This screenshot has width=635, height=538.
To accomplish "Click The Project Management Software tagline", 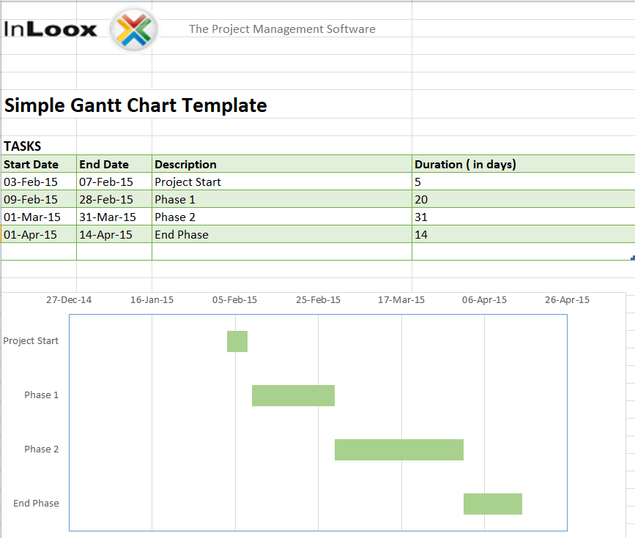I will 282,29.
